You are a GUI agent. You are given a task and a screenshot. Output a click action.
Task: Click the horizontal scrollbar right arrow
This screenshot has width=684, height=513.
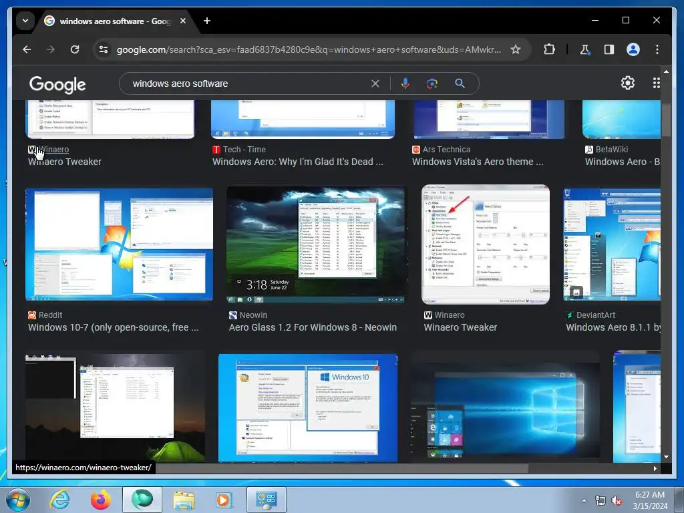655,468
